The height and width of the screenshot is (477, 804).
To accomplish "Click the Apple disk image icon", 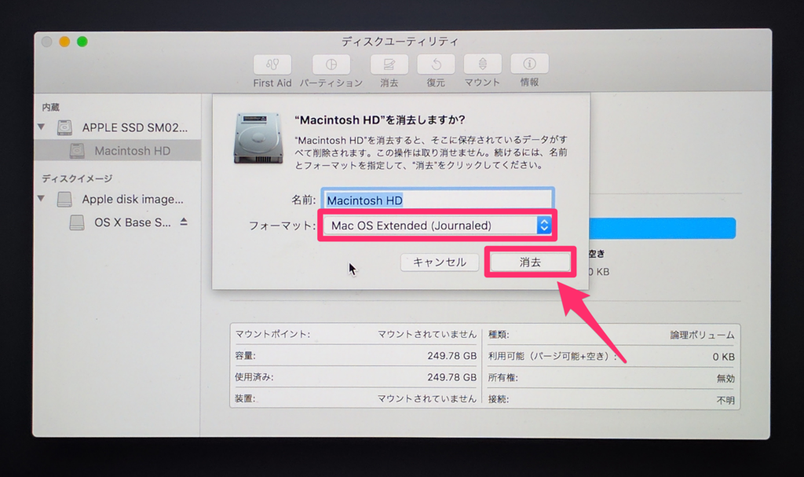I will coord(64,200).
